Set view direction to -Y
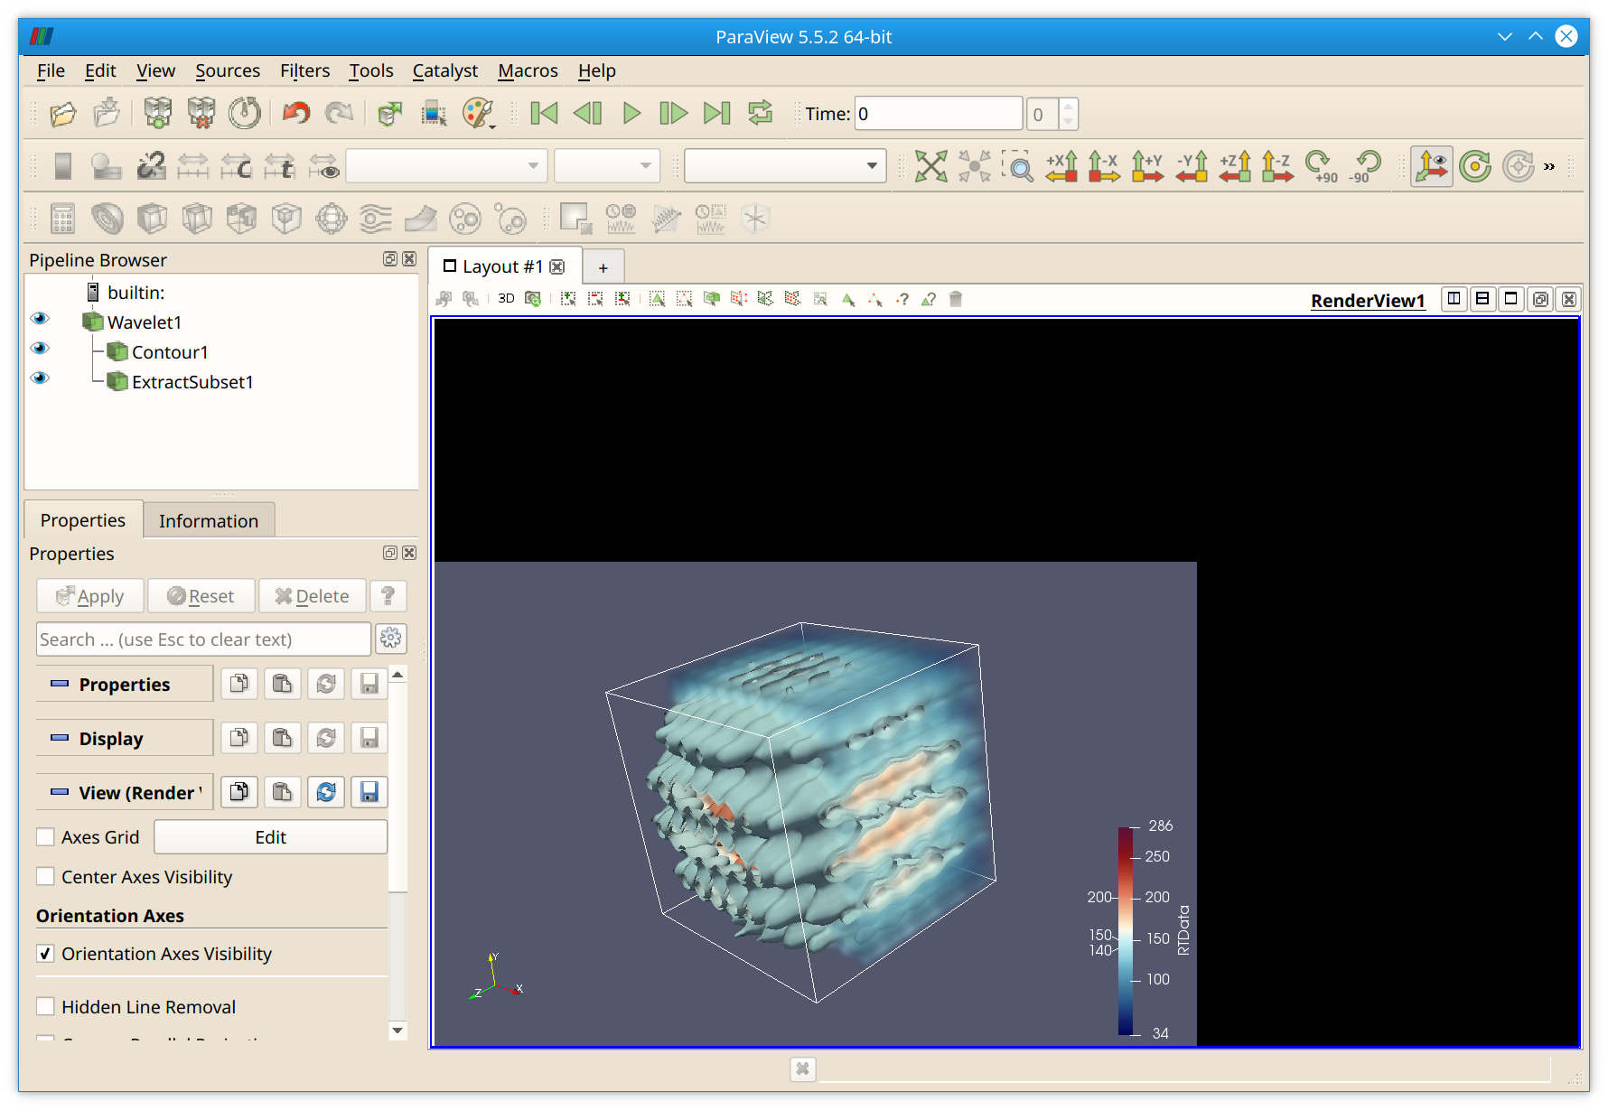1608x1110 pixels. pos(1192,166)
